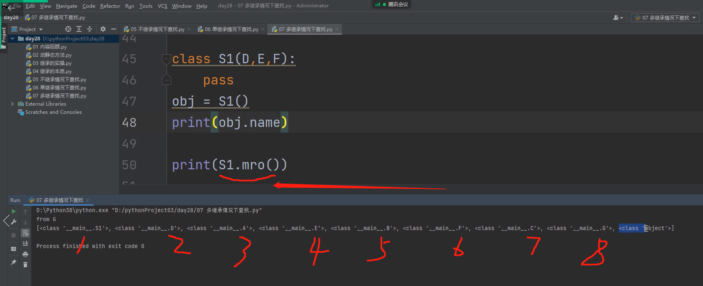The image size is (703, 286).
Task: Enable scroll to end of console
Action: (25, 243)
